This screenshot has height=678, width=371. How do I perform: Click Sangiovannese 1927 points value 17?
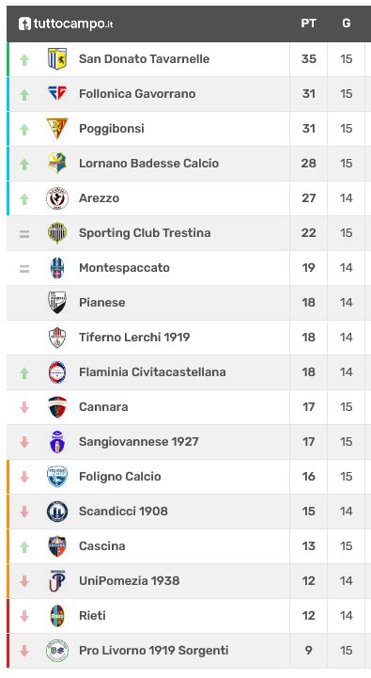(x=308, y=441)
